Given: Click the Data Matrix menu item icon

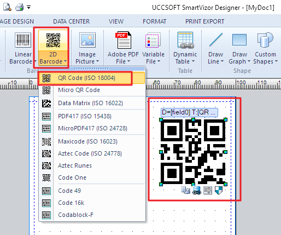Looking at the screenshot, I should (46, 104).
